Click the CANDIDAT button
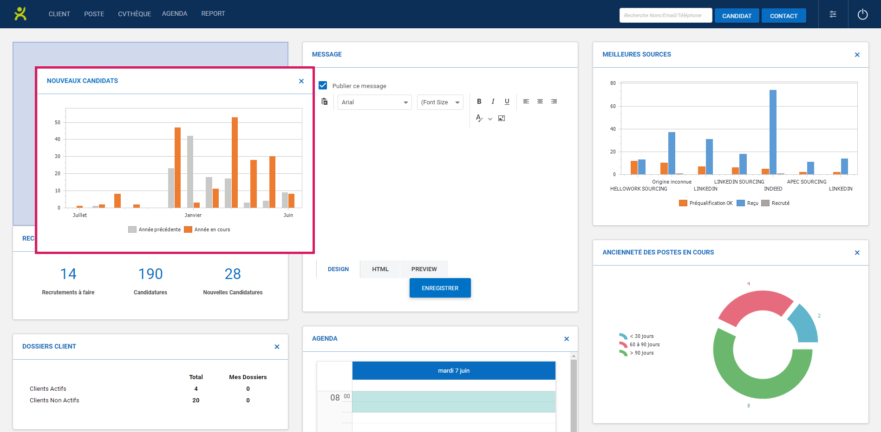The height and width of the screenshot is (432, 881). coord(737,16)
